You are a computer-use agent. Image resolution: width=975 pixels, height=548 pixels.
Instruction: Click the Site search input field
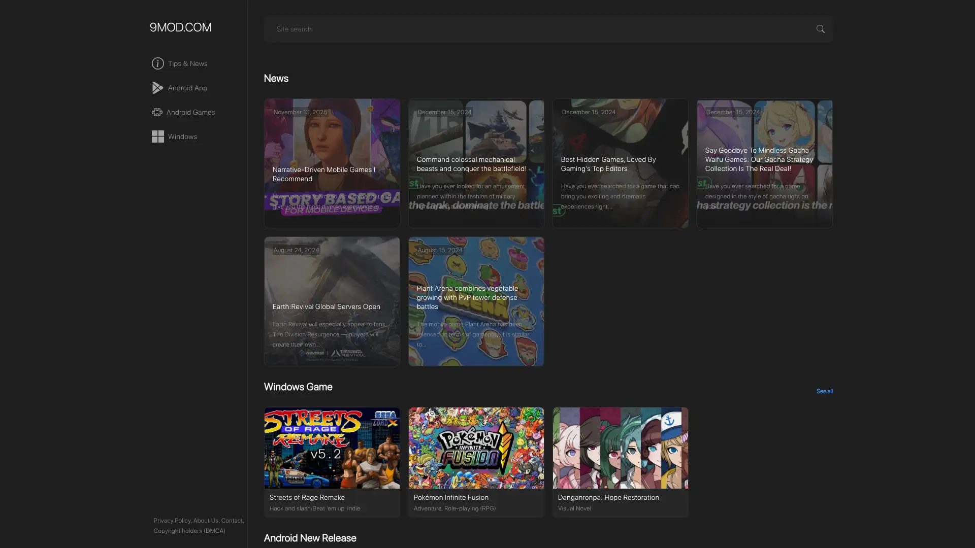coord(508,29)
